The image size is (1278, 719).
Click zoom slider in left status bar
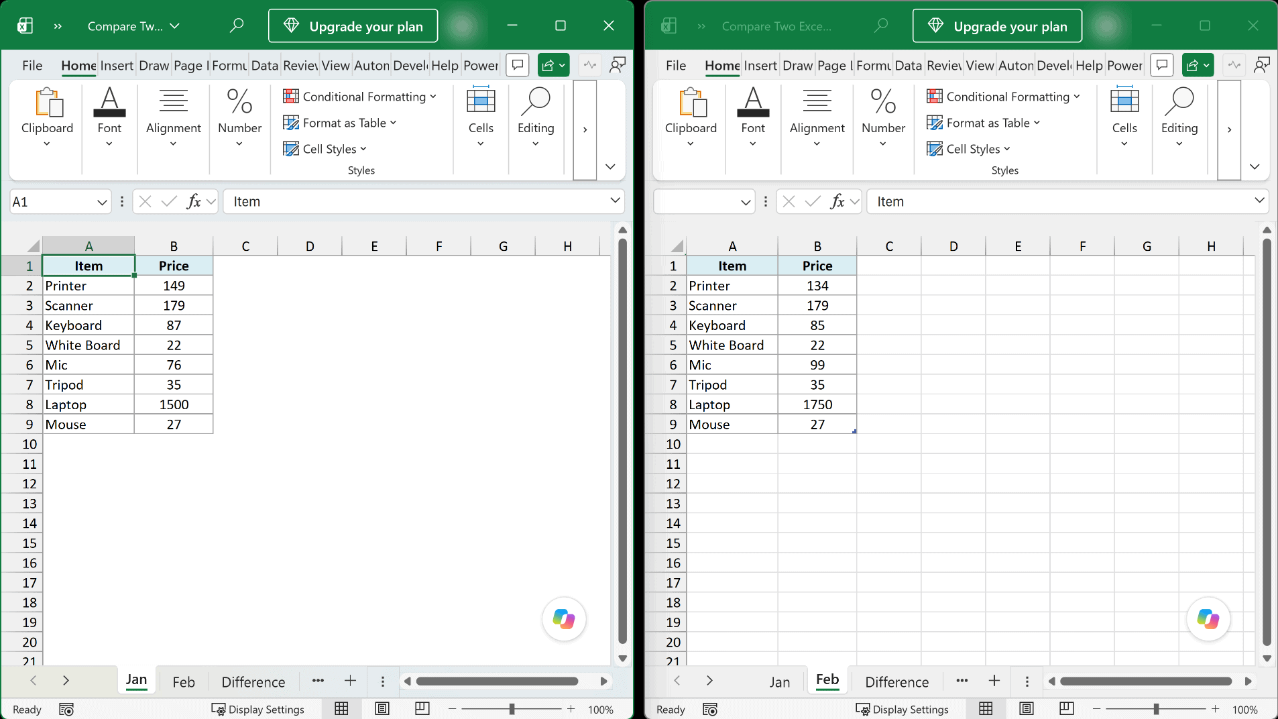(x=512, y=709)
